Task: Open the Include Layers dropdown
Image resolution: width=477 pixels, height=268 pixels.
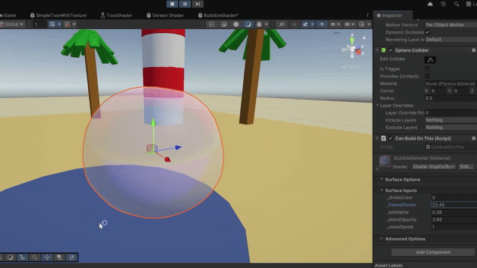Action: (450, 120)
